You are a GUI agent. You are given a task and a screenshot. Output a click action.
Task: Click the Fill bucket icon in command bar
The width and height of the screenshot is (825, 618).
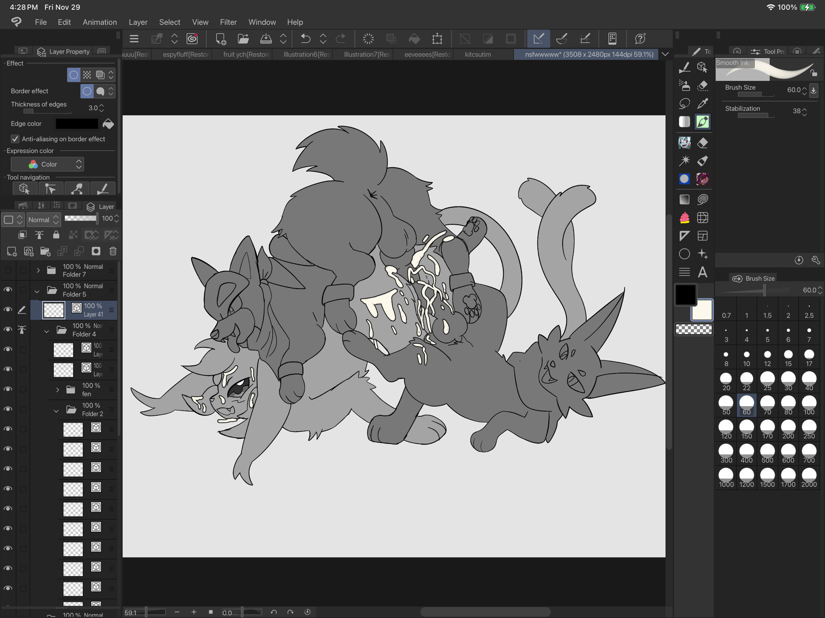tap(414, 39)
